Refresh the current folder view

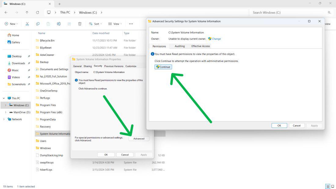coord(38,13)
